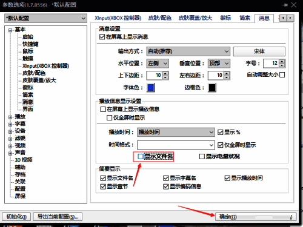Open the 水平位置 dropdown
This screenshot has width=303, height=227.
point(158,64)
